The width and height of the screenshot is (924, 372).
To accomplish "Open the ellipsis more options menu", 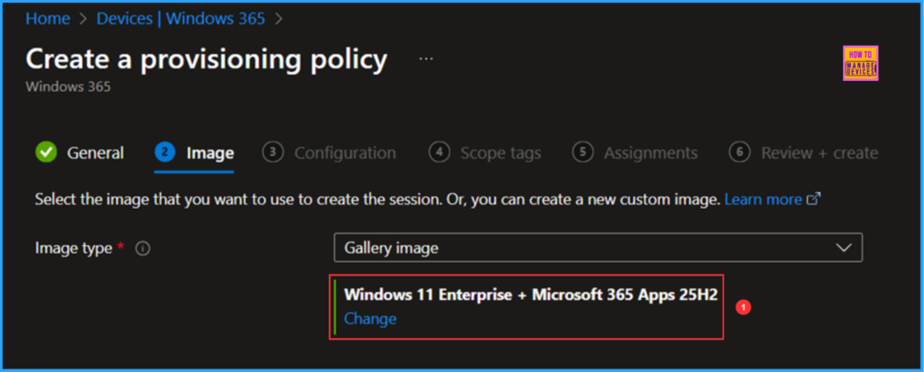I will [x=426, y=59].
